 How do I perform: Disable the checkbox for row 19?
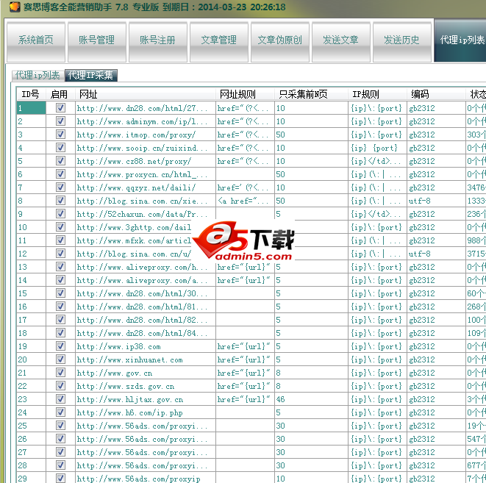[x=60, y=346]
